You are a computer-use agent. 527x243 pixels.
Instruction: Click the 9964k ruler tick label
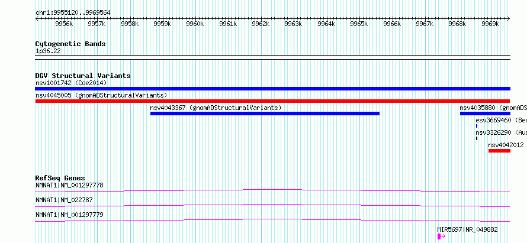click(326, 24)
